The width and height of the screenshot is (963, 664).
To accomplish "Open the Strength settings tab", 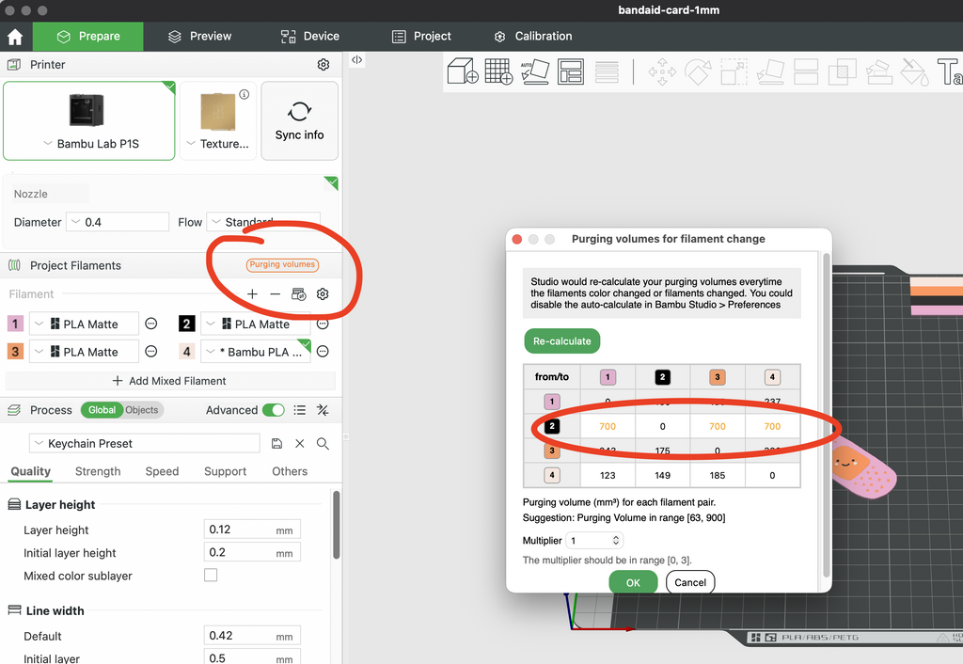I will pos(98,471).
